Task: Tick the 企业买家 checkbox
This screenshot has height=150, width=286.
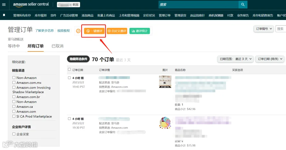Action: 14,134
